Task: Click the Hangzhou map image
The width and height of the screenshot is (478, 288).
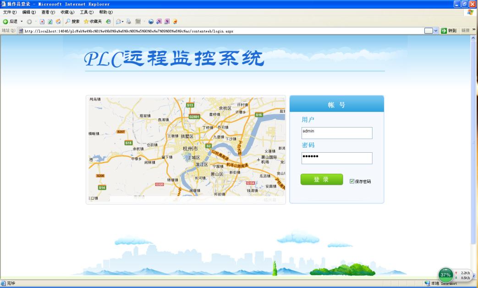Action: [187, 149]
